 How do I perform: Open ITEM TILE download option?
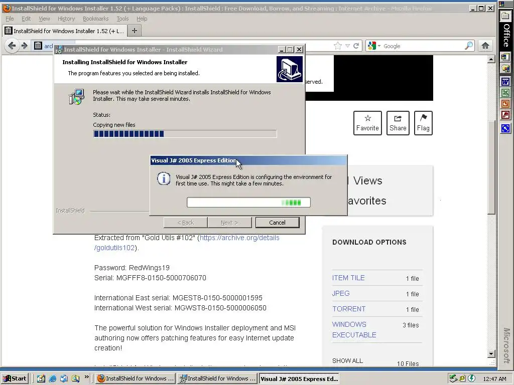click(348, 278)
